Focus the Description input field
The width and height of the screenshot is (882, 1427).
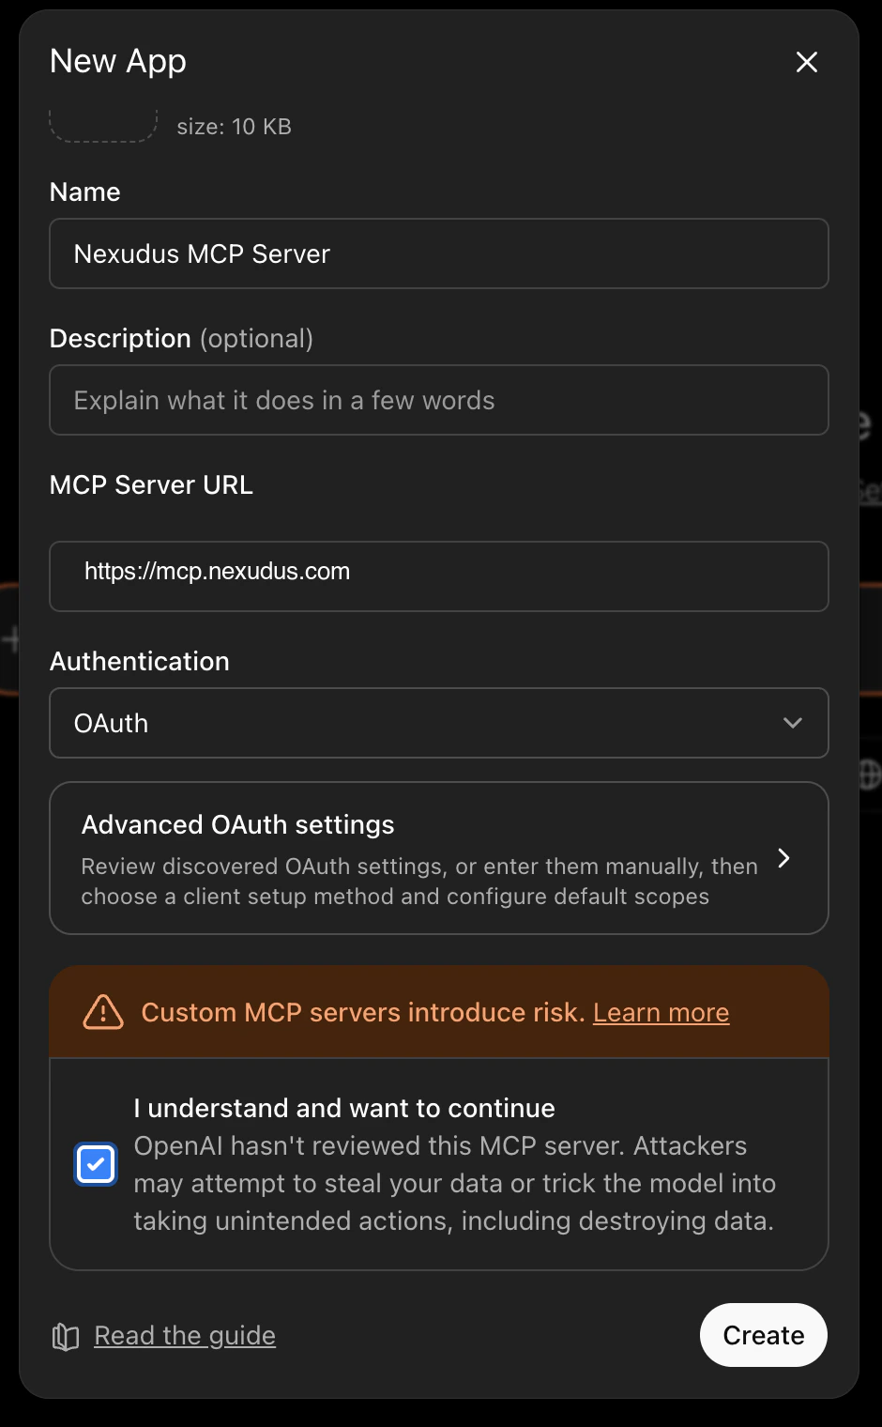439,400
